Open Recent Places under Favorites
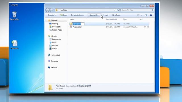182x102 pixels. tap(57, 30)
